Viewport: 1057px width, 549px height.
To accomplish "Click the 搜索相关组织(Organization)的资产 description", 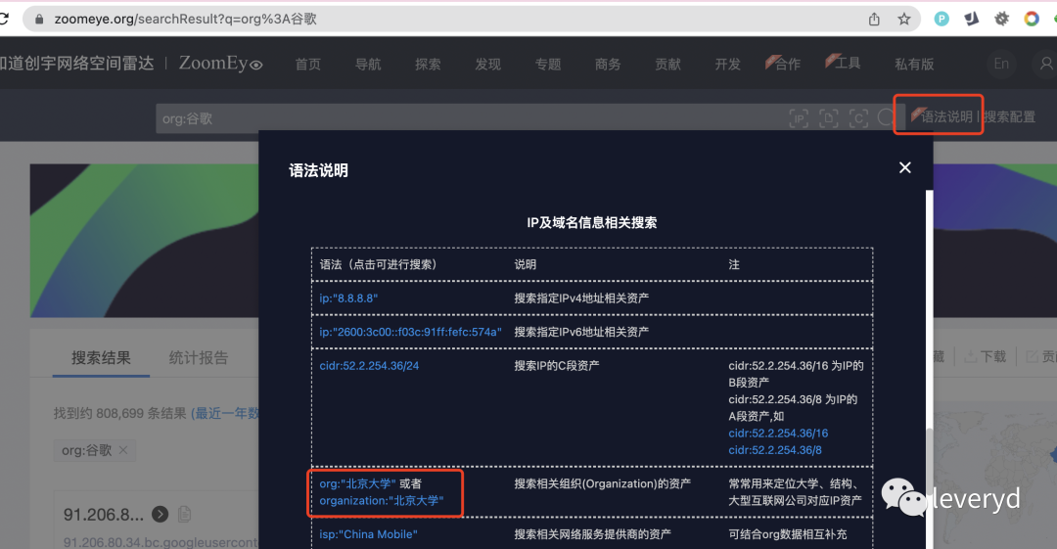I will [602, 483].
